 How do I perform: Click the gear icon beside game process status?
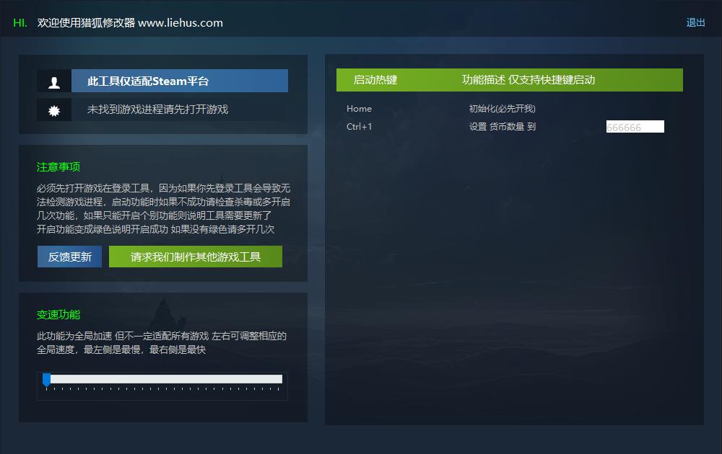click(54, 110)
